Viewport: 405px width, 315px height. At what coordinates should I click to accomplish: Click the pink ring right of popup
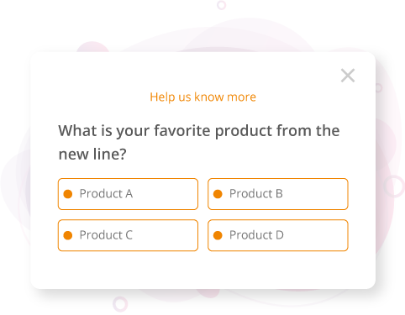pyautogui.click(x=394, y=186)
